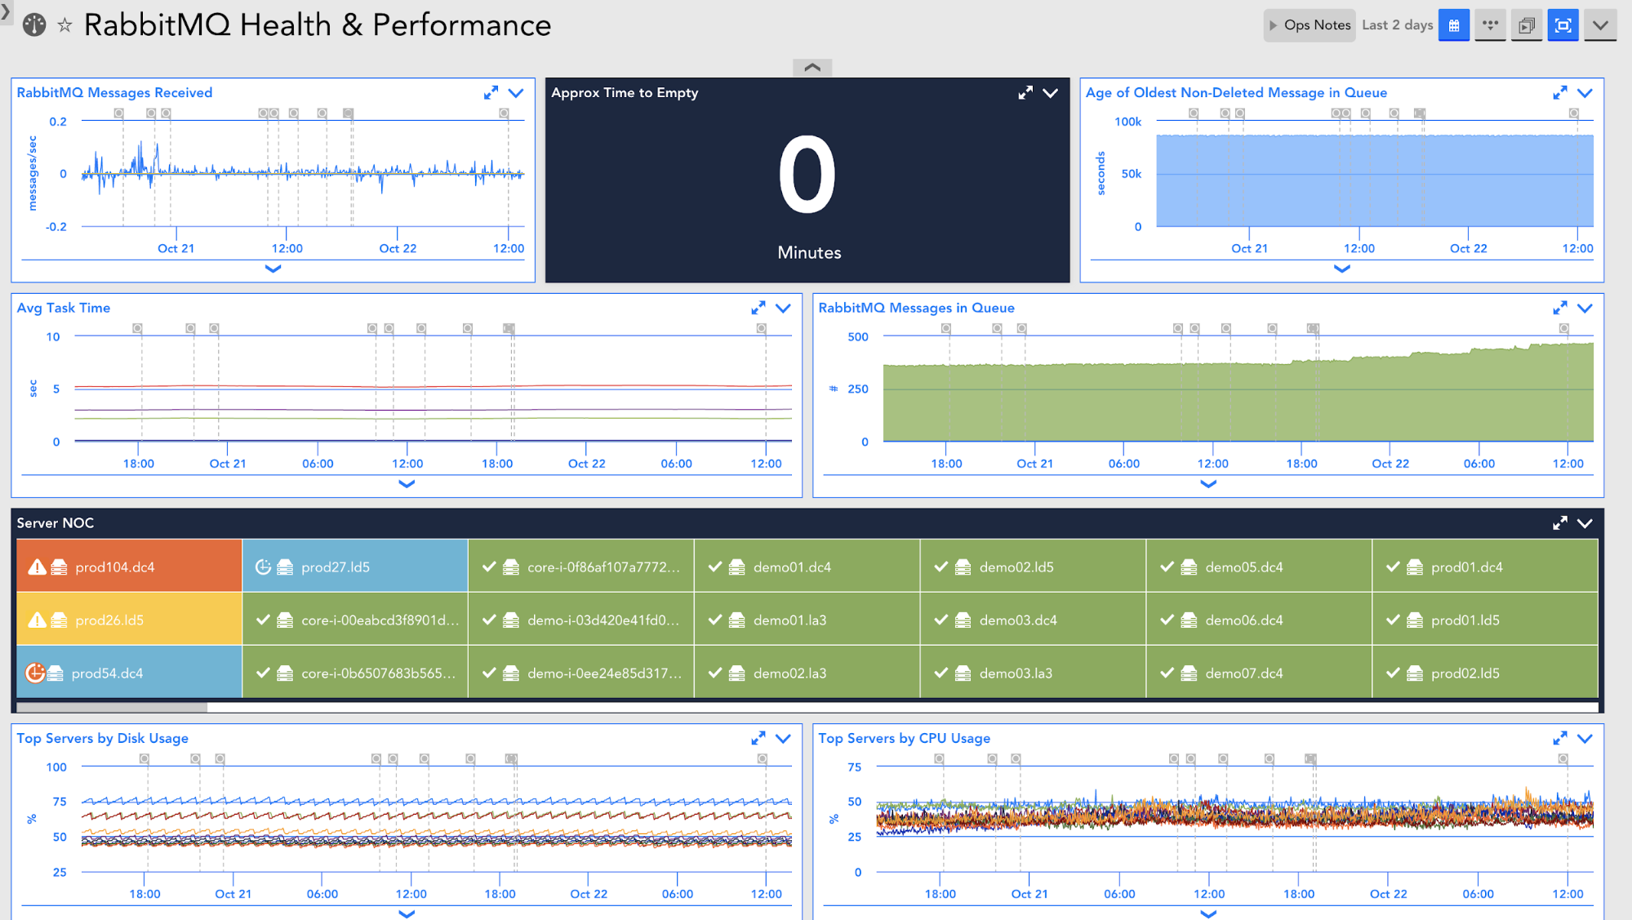Click the clock icon on prod27.ld5
Image resolution: width=1632 pixels, height=920 pixels.
coord(263,567)
